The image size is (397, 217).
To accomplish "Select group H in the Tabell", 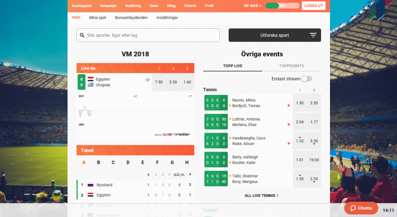I will pos(187,162).
